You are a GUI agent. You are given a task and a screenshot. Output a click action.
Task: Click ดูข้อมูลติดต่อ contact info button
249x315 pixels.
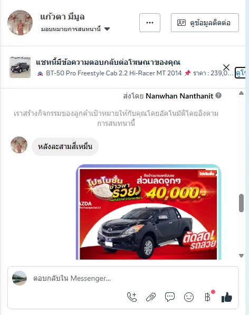(205, 23)
